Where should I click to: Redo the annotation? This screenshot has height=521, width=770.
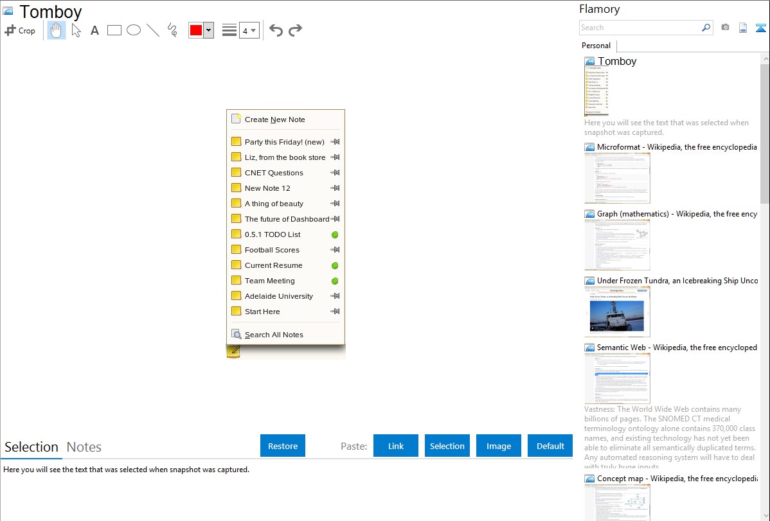[295, 30]
